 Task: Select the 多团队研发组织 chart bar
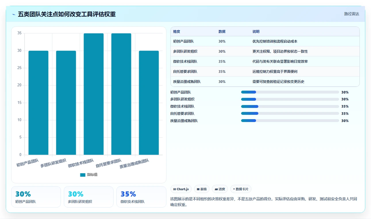[x=66, y=103]
